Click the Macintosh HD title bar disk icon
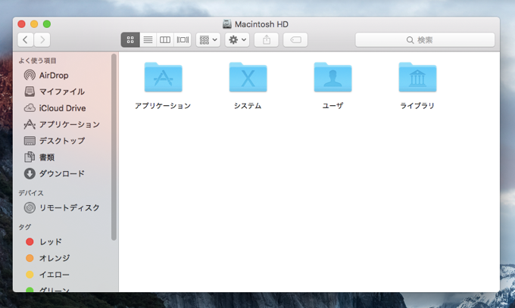Screen dimensions: 515x308 pyautogui.click(x=227, y=24)
